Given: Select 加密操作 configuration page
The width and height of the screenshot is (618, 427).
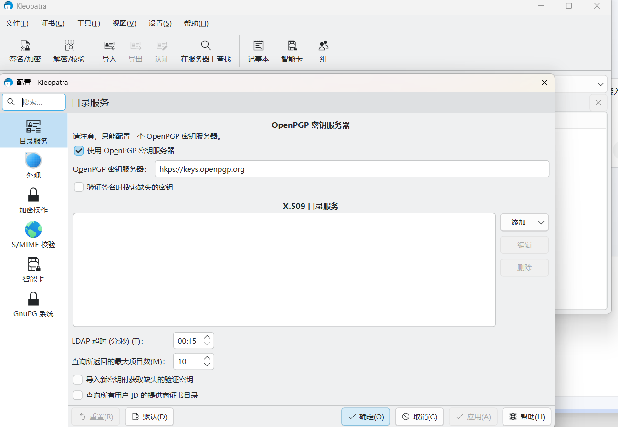Looking at the screenshot, I should pyautogui.click(x=33, y=200).
